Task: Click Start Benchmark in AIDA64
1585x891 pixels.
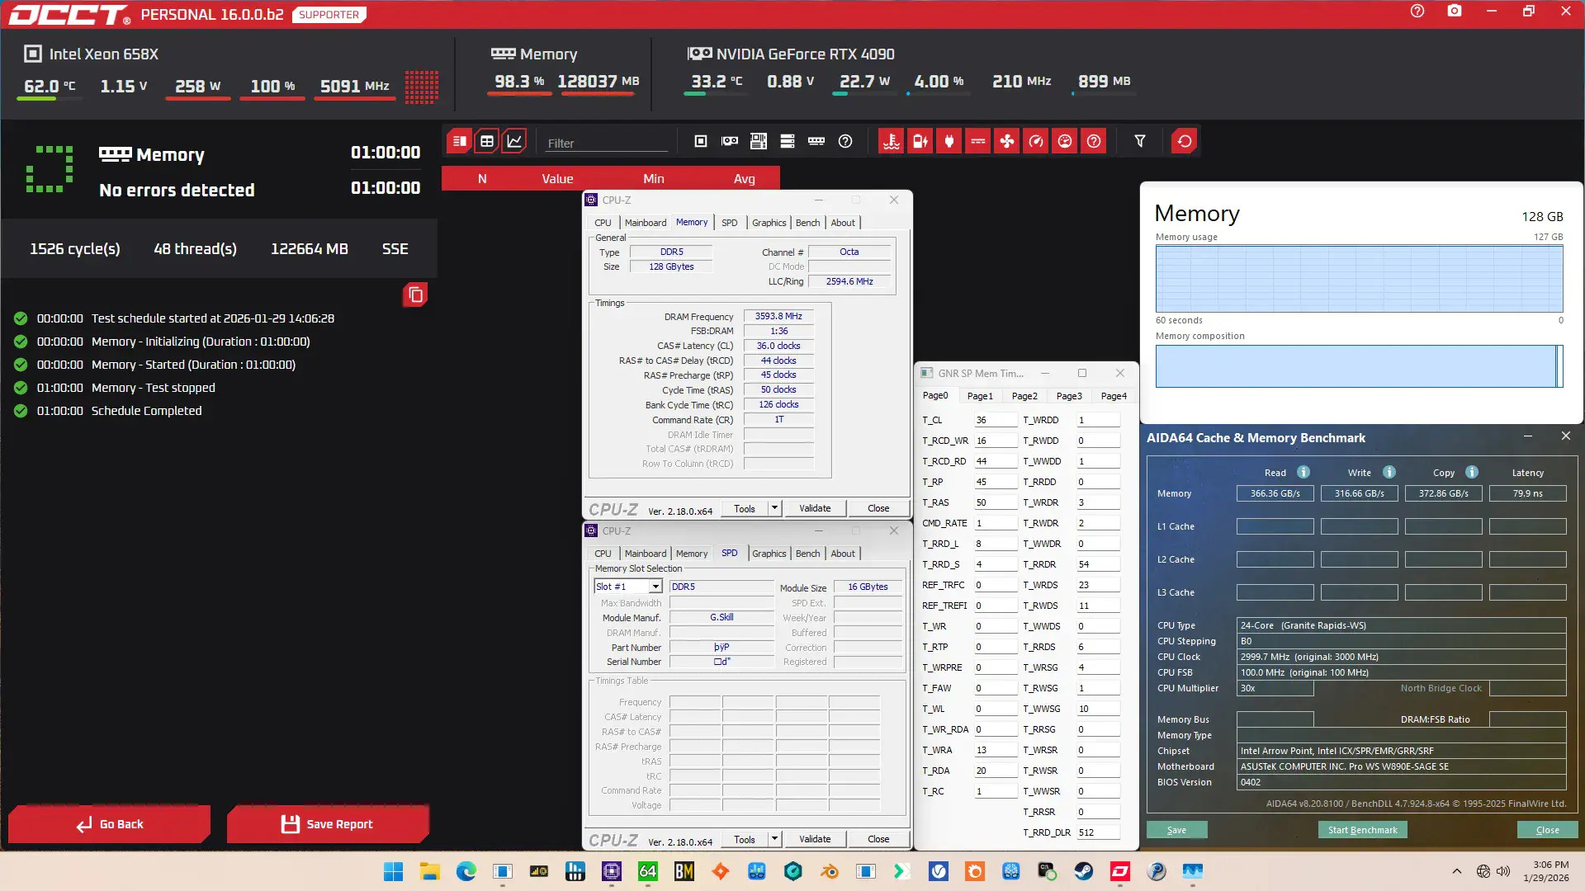Action: coord(1362,830)
